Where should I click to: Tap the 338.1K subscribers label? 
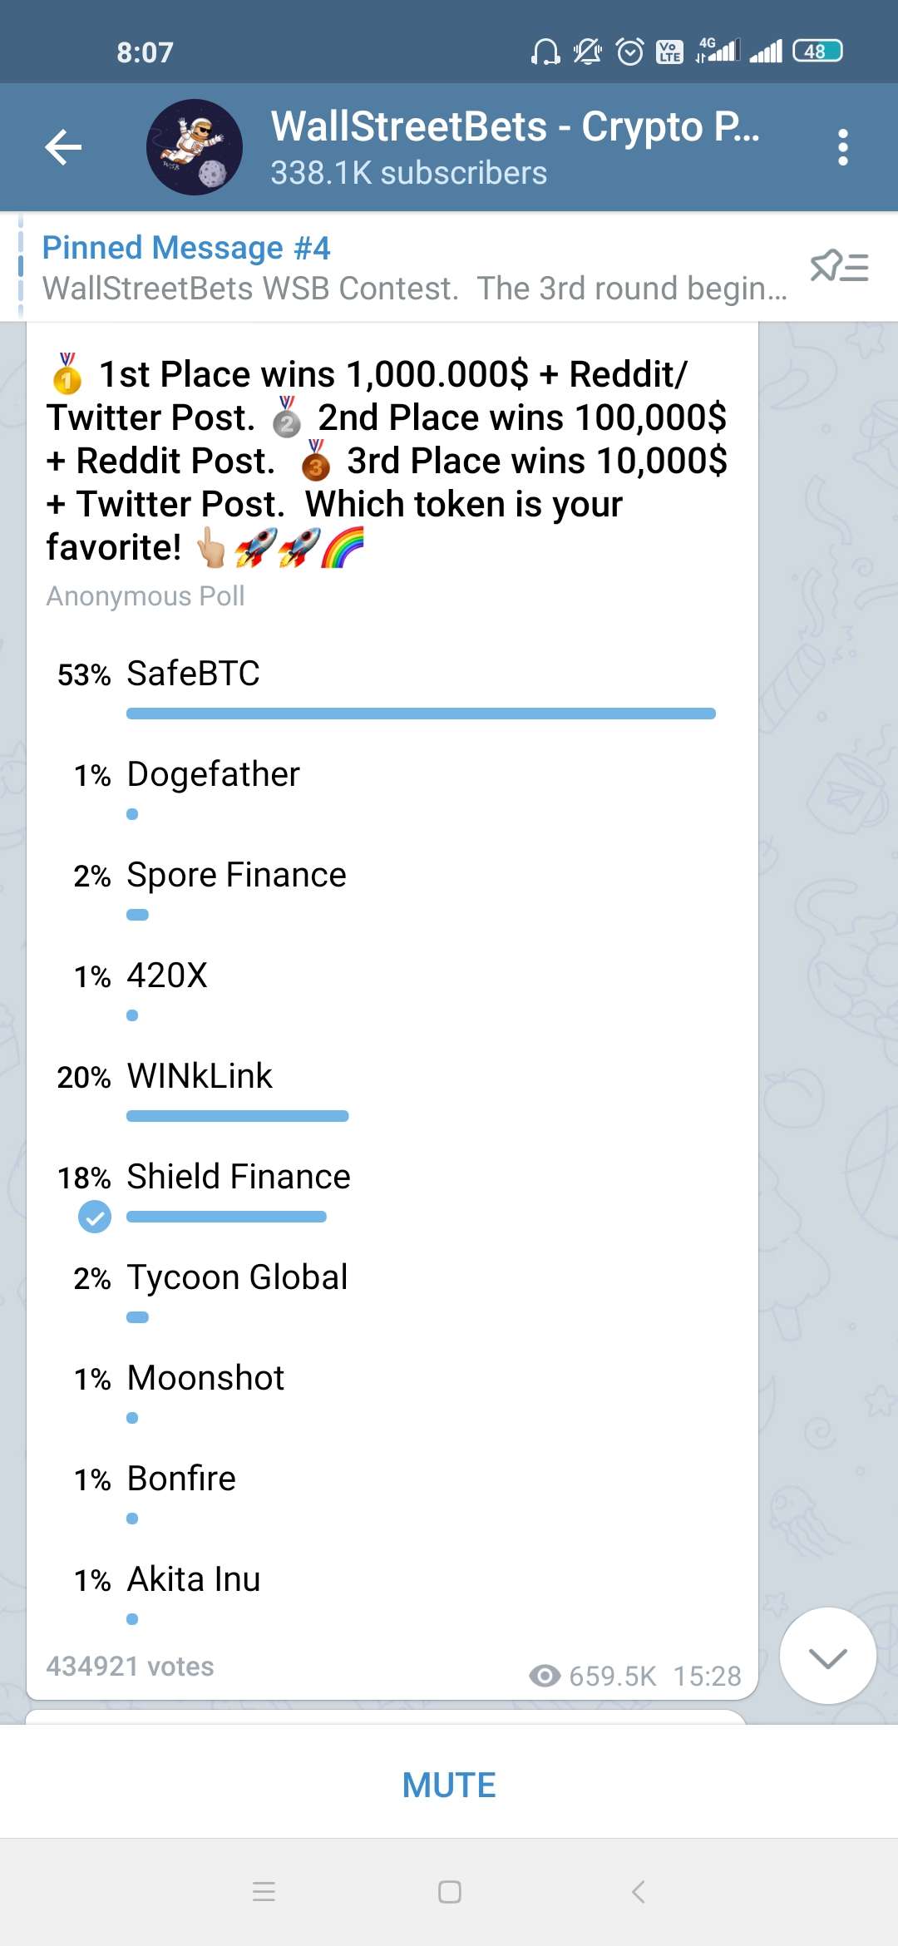[408, 173]
